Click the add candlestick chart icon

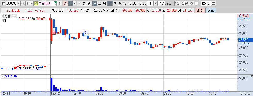tap(177, 3)
